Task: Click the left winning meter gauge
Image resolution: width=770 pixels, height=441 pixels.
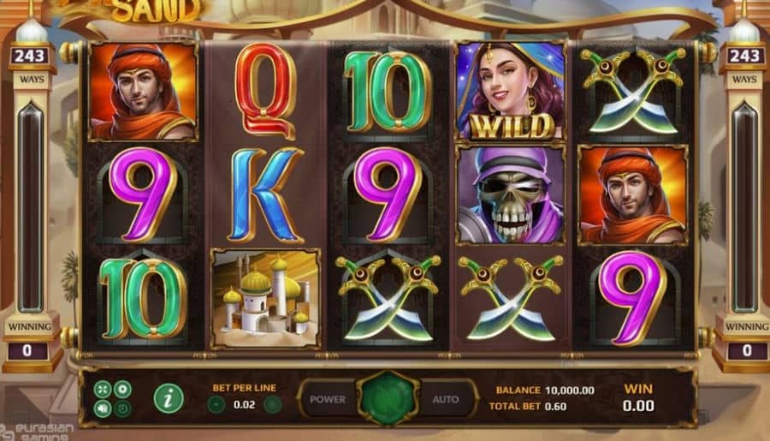Action: 31,206
